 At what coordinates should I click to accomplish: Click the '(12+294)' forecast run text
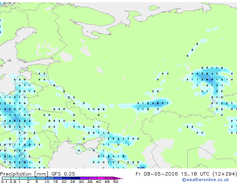(x=225, y=174)
